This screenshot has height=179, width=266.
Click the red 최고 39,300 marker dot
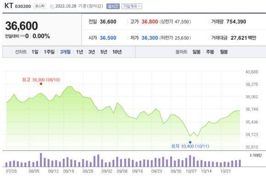[x=41, y=84]
